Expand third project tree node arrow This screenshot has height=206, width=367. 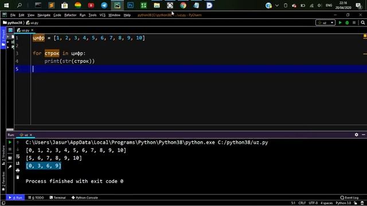[8, 47]
